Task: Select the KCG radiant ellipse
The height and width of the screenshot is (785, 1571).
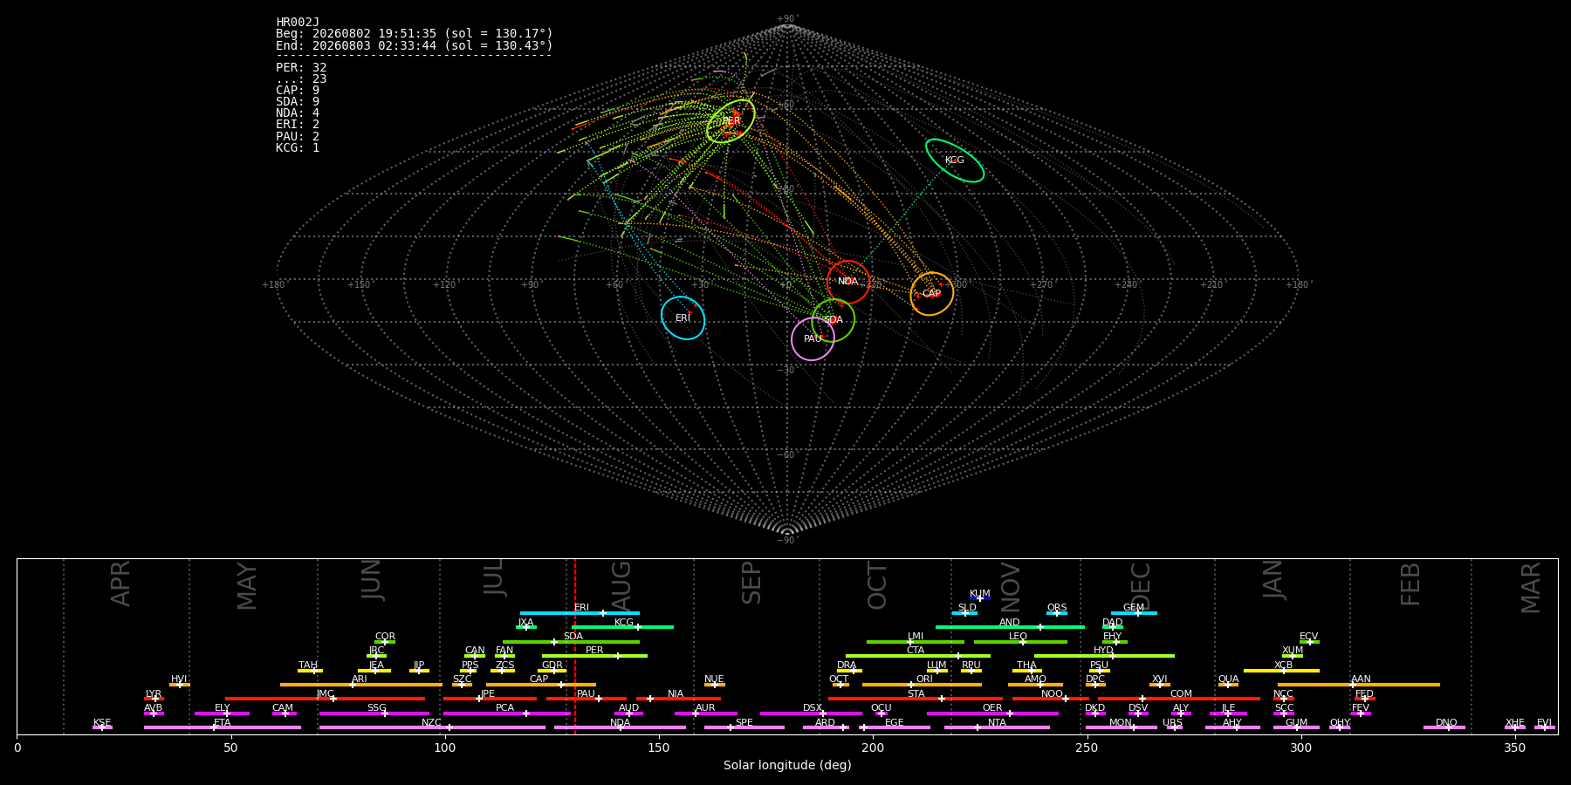Action: tap(955, 160)
